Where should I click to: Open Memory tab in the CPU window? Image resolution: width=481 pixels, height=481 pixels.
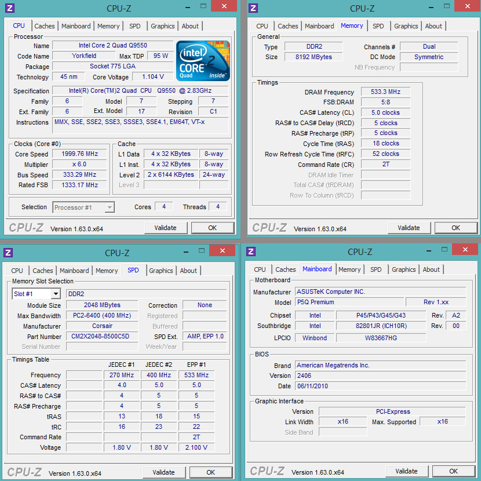[x=108, y=26]
